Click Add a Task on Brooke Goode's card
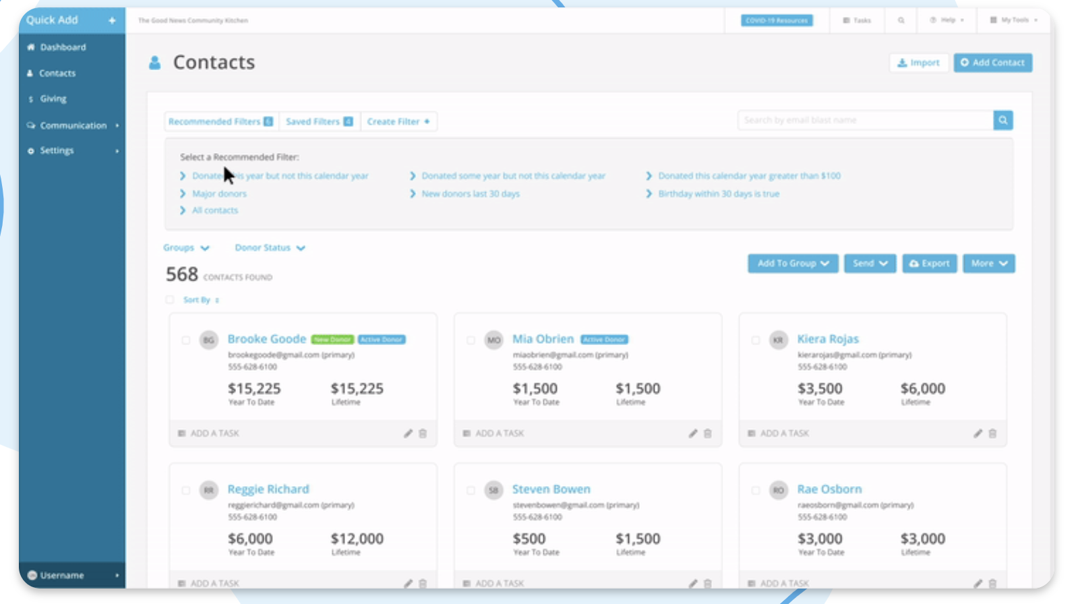Viewport: 1084px width, 604px height. pyautogui.click(x=208, y=433)
